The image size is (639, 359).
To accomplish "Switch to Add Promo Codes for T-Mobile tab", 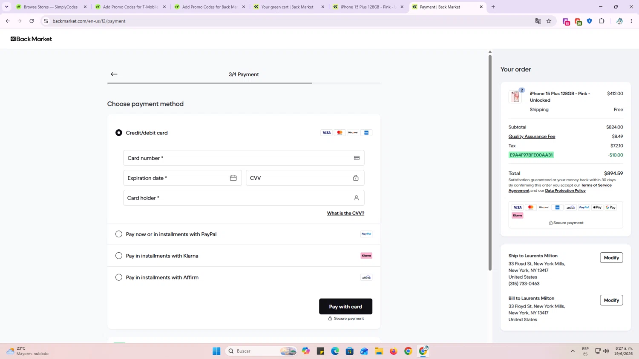I will [130, 7].
